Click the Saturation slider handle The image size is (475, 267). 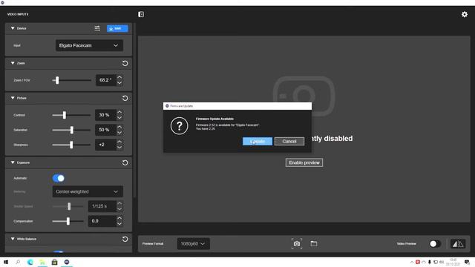pos(72,130)
